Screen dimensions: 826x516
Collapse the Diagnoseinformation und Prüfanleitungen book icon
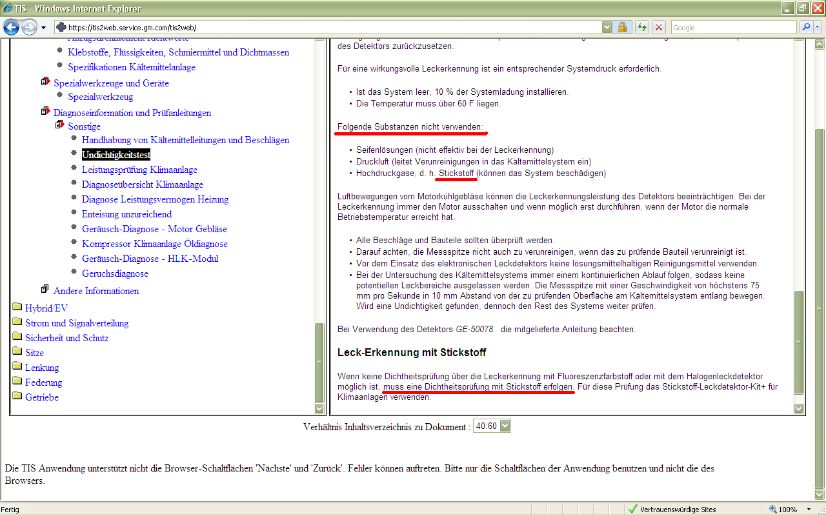[x=45, y=112]
